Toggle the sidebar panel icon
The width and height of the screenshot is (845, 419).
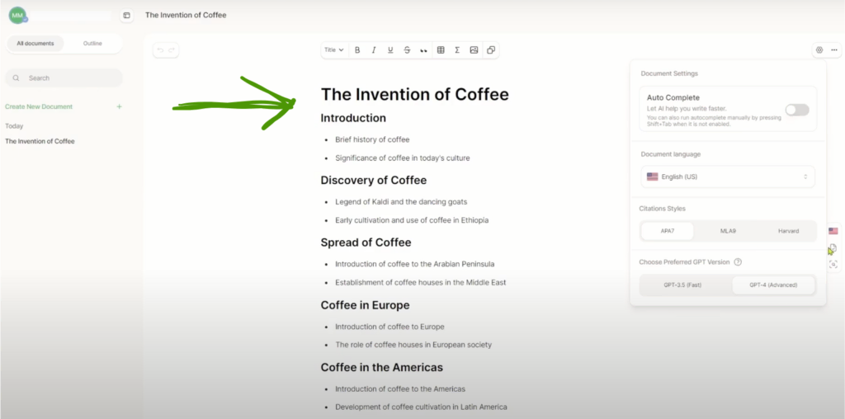pos(126,15)
